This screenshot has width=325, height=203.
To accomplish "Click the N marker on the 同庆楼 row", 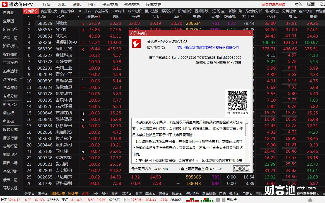I will pos(83,152).
